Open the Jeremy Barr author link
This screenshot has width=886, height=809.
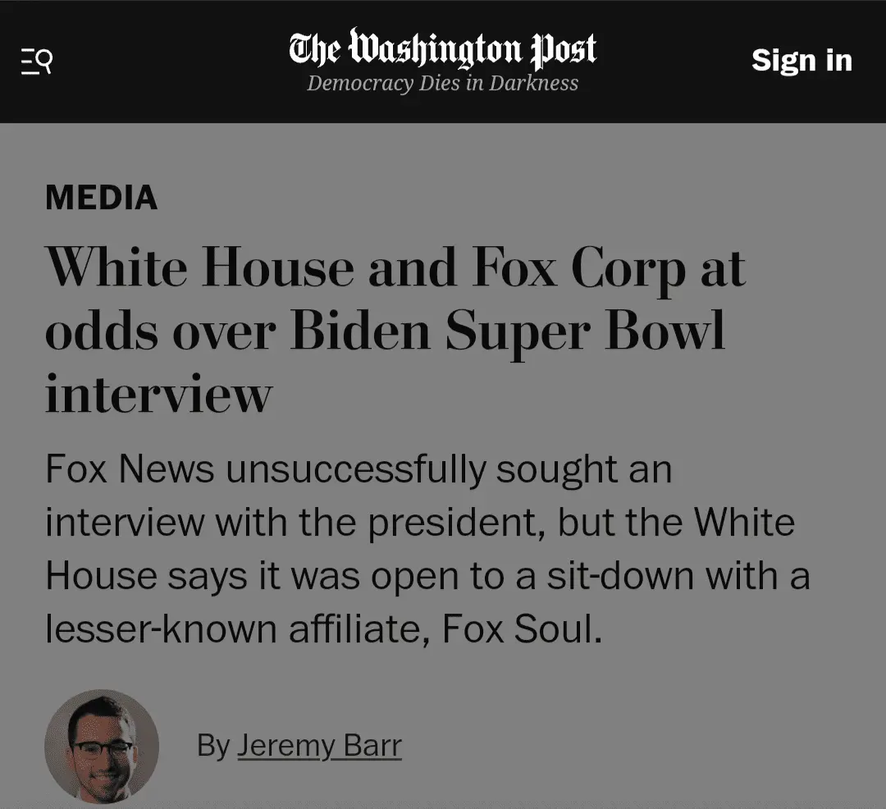pyautogui.click(x=320, y=746)
